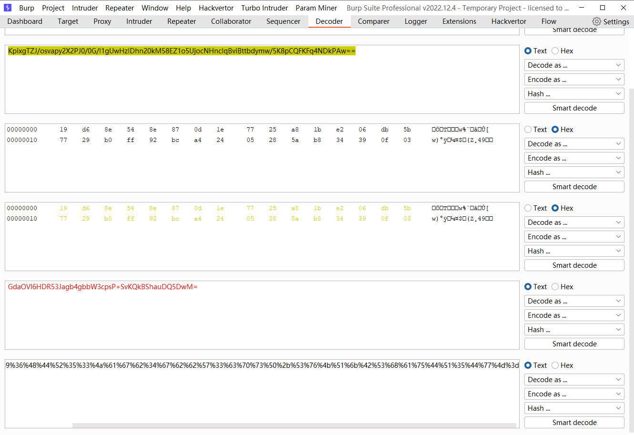Switch to the Target tab

68,21
